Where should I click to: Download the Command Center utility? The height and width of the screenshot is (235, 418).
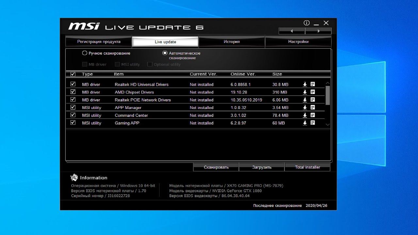pyautogui.click(x=305, y=115)
